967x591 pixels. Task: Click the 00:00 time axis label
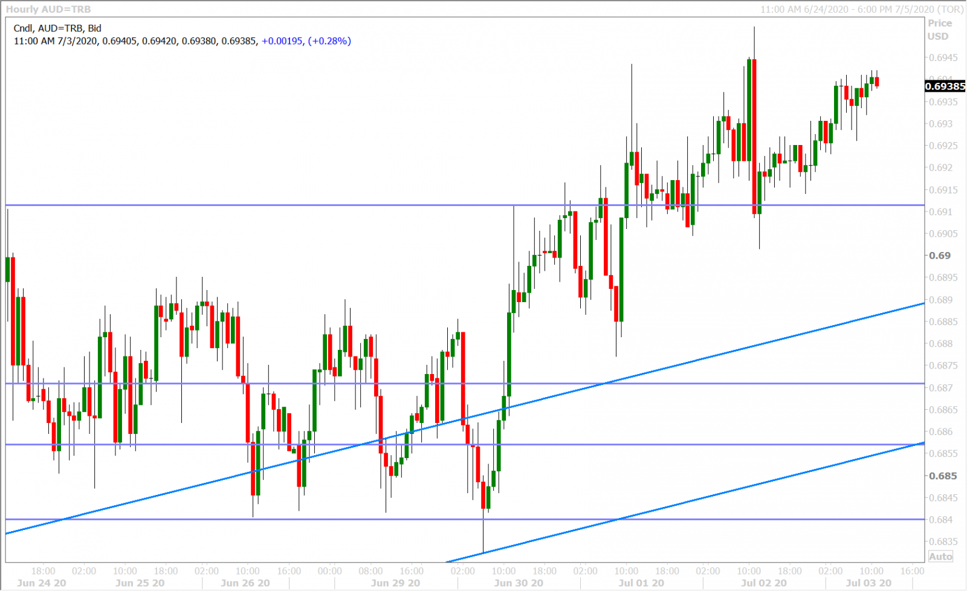[329, 571]
